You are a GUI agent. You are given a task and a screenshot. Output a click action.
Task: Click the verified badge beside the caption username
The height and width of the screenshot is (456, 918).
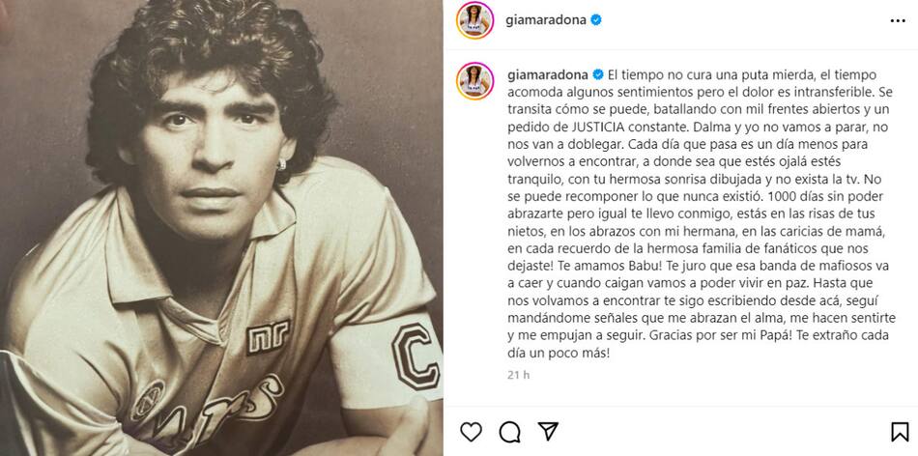pyautogui.click(x=597, y=73)
